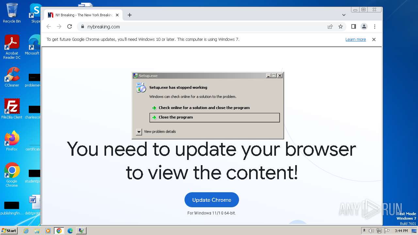Open the network tray icon
Viewport: 418px width, 235px height.
(x=379, y=231)
